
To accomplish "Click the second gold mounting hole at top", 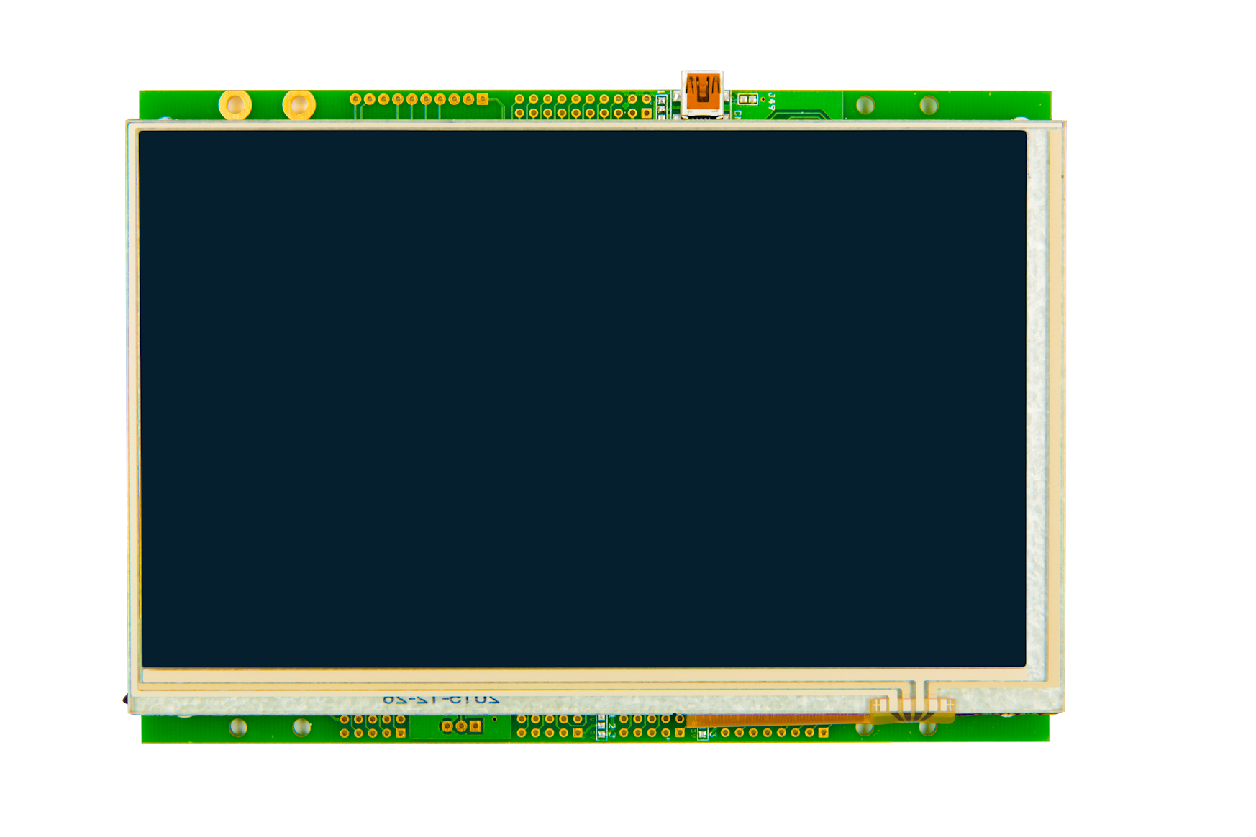I will pos(299,105).
